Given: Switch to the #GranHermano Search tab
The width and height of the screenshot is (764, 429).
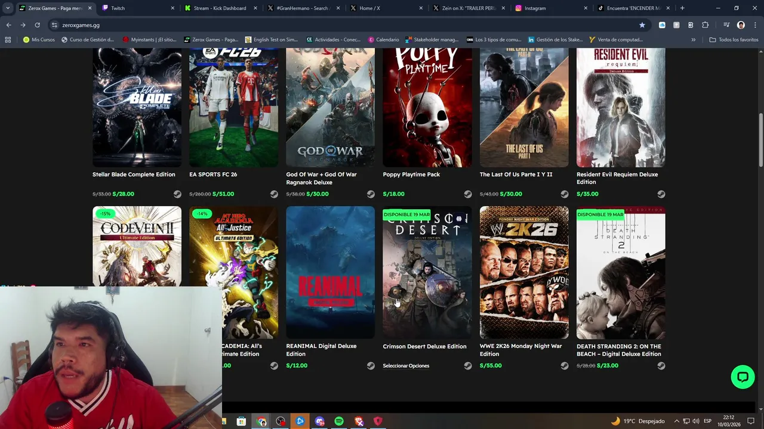Looking at the screenshot, I should pyautogui.click(x=303, y=8).
